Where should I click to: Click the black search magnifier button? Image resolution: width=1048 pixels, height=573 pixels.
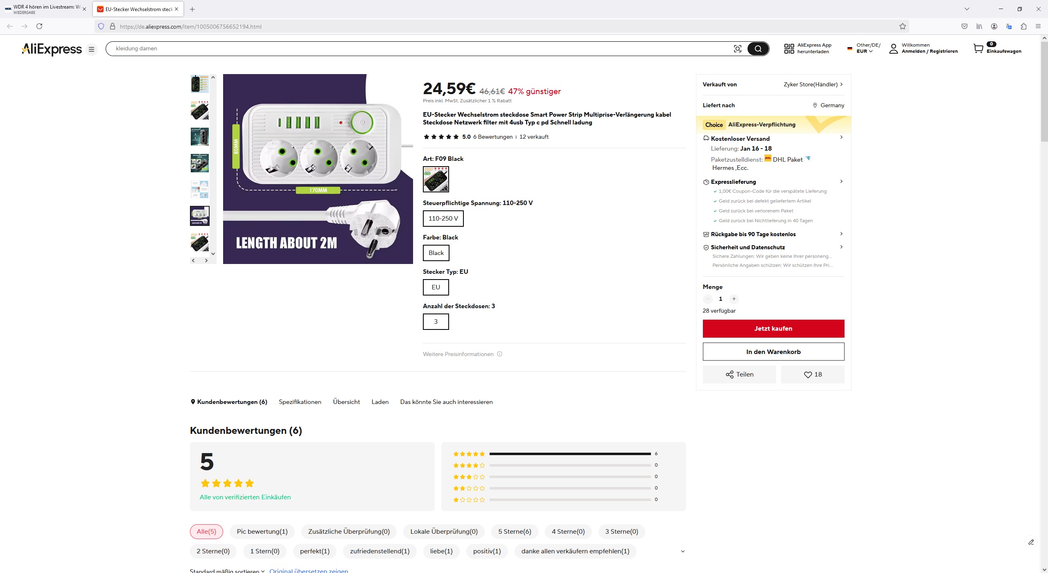pos(758,49)
